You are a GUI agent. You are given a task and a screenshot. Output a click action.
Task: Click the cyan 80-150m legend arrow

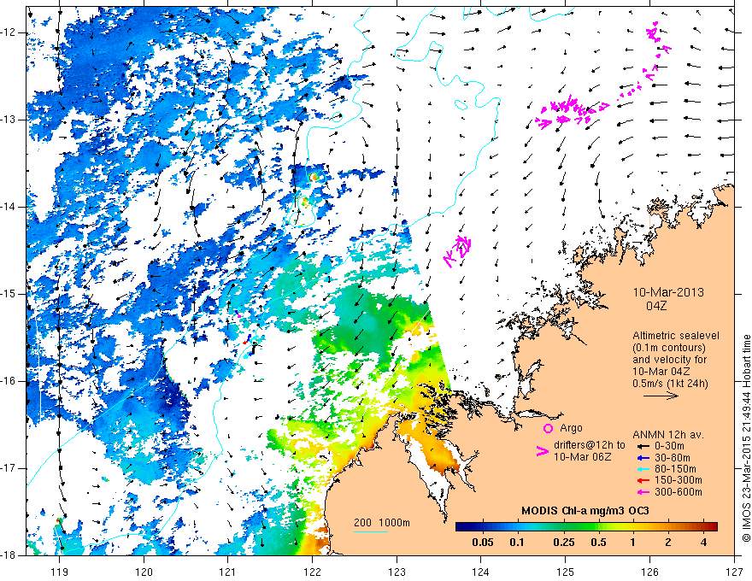tap(643, 469)
